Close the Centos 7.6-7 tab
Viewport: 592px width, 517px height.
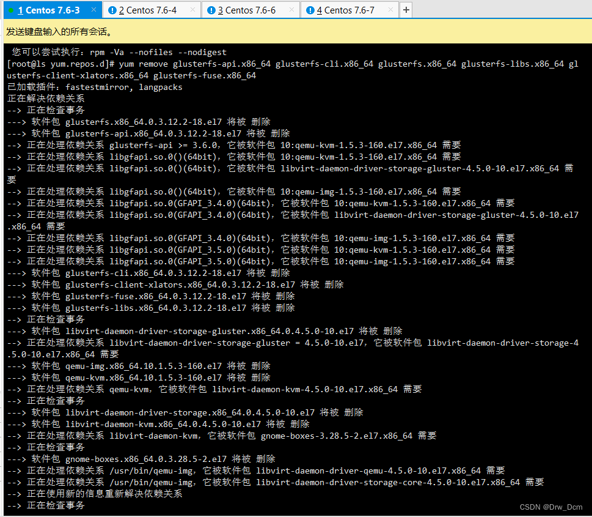(390, 10)
